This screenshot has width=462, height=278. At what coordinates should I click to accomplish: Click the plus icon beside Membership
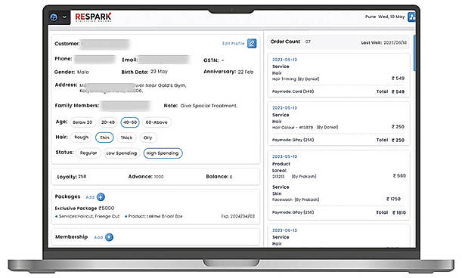coord(109,237)
